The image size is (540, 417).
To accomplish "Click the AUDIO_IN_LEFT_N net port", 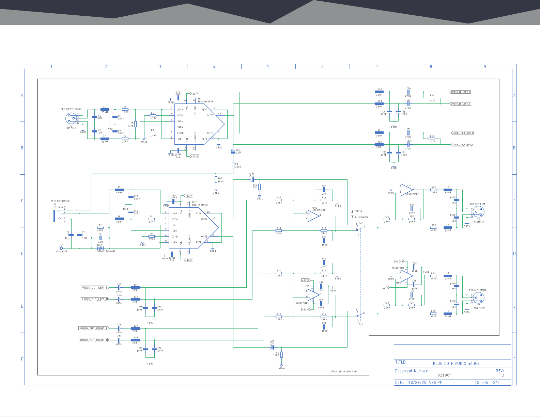I will pyautogui.click(x=461, y=92).
